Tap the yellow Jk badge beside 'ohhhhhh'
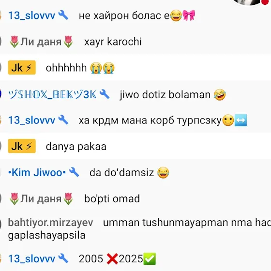 click(x=22, y=67)
